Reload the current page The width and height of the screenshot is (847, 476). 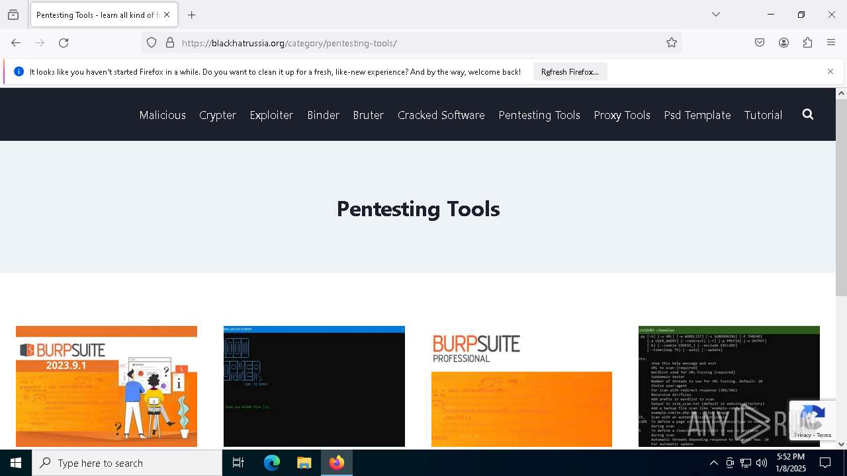(64, 43)
